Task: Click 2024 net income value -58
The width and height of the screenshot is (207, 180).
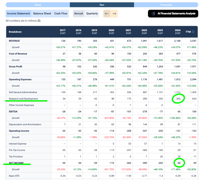Action: (179, 163)
